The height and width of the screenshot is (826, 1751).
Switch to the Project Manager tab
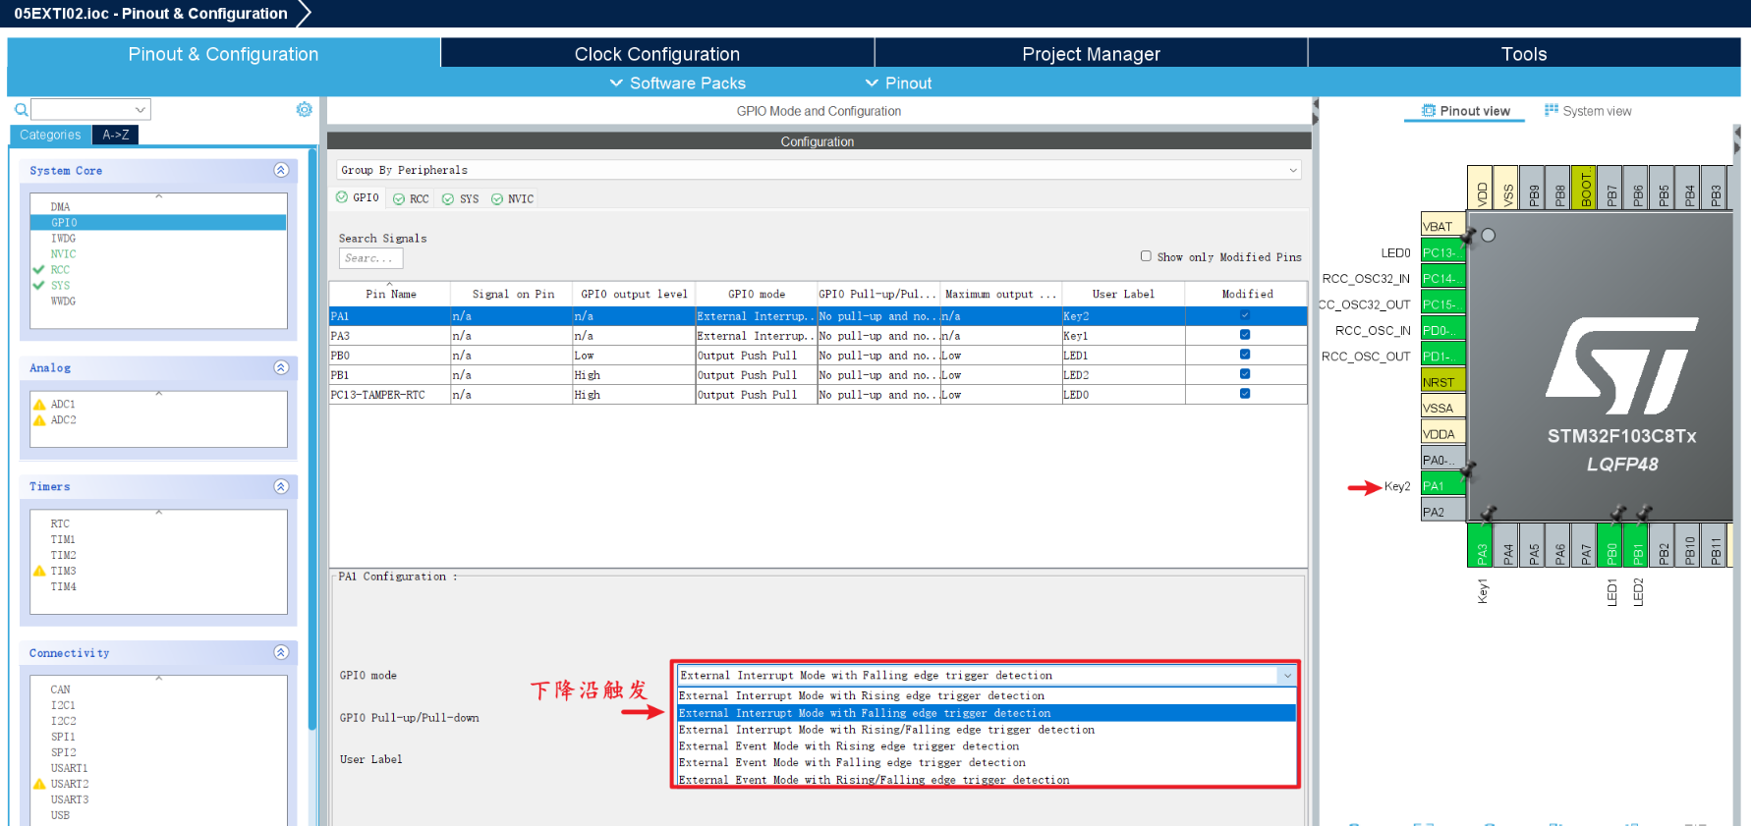click(x=1091, y=54)
